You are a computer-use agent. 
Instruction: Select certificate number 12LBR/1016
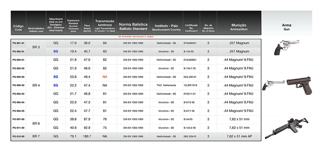(x=190, y=85)
